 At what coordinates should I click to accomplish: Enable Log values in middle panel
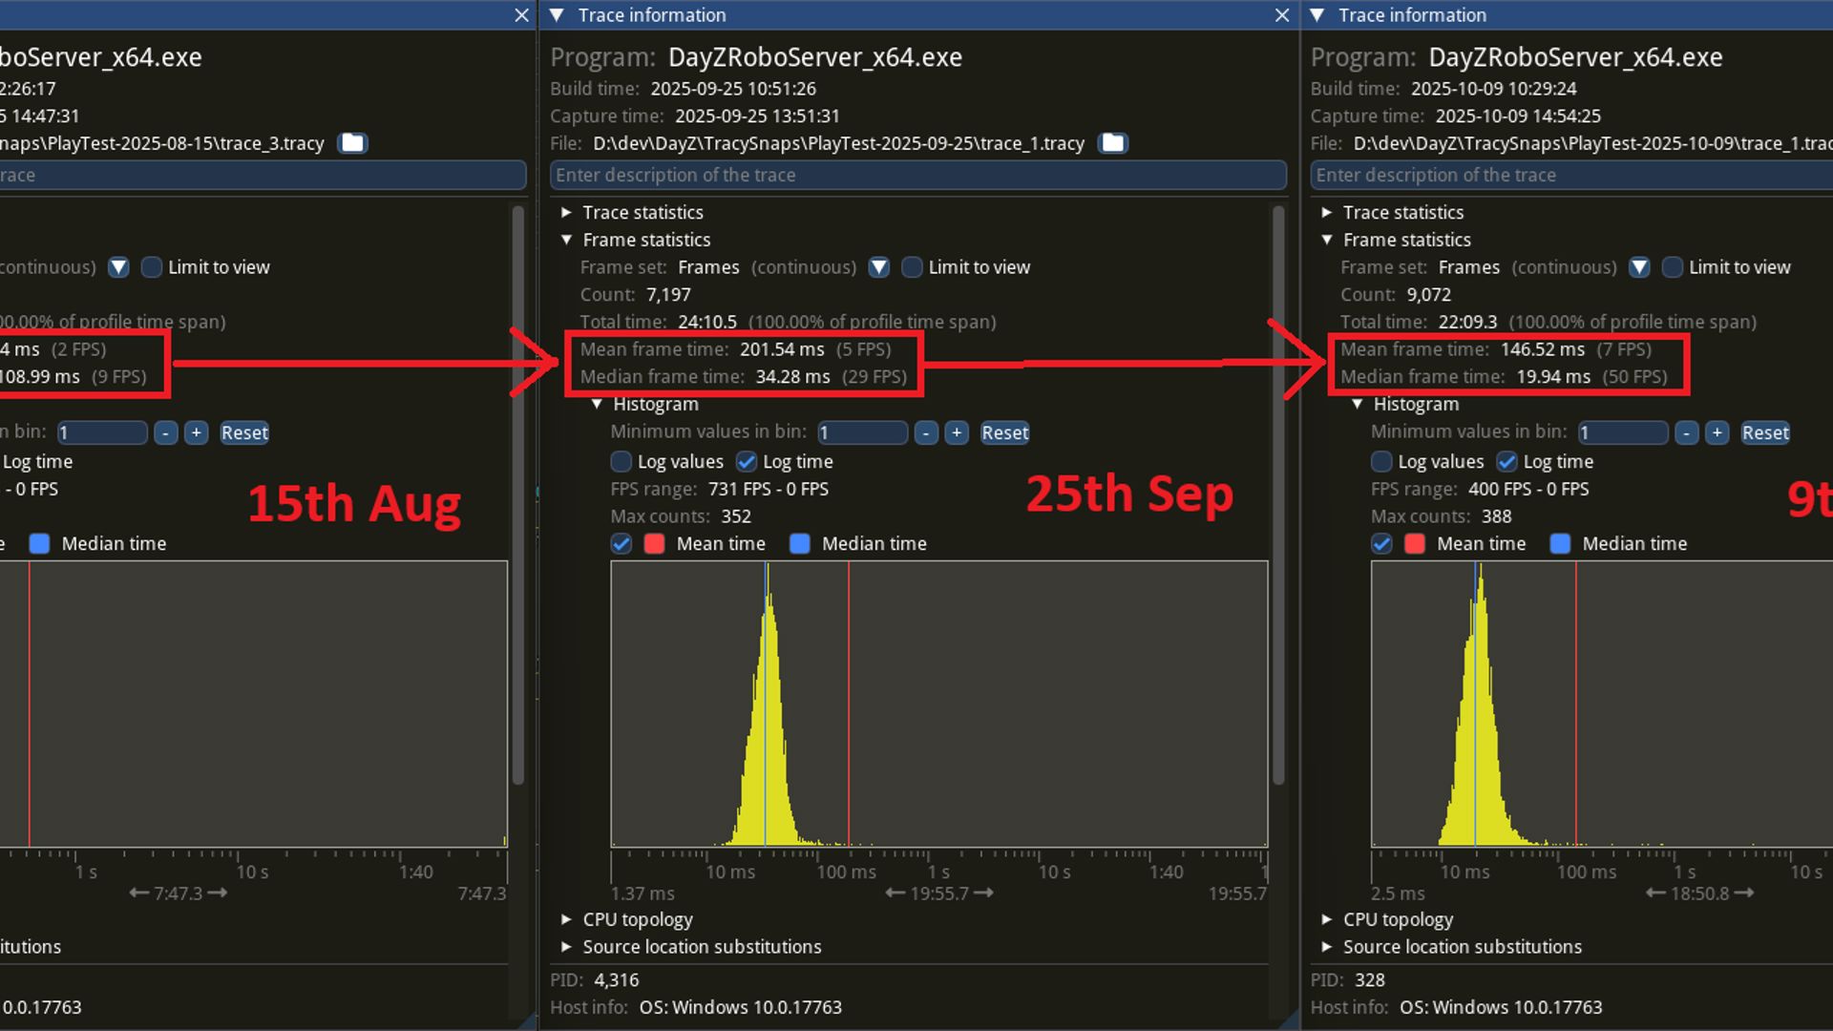click(621, 462)
